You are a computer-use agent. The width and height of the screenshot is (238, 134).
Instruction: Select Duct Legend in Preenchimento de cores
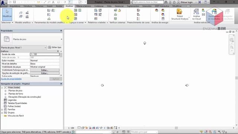click(x=138, y=10)
